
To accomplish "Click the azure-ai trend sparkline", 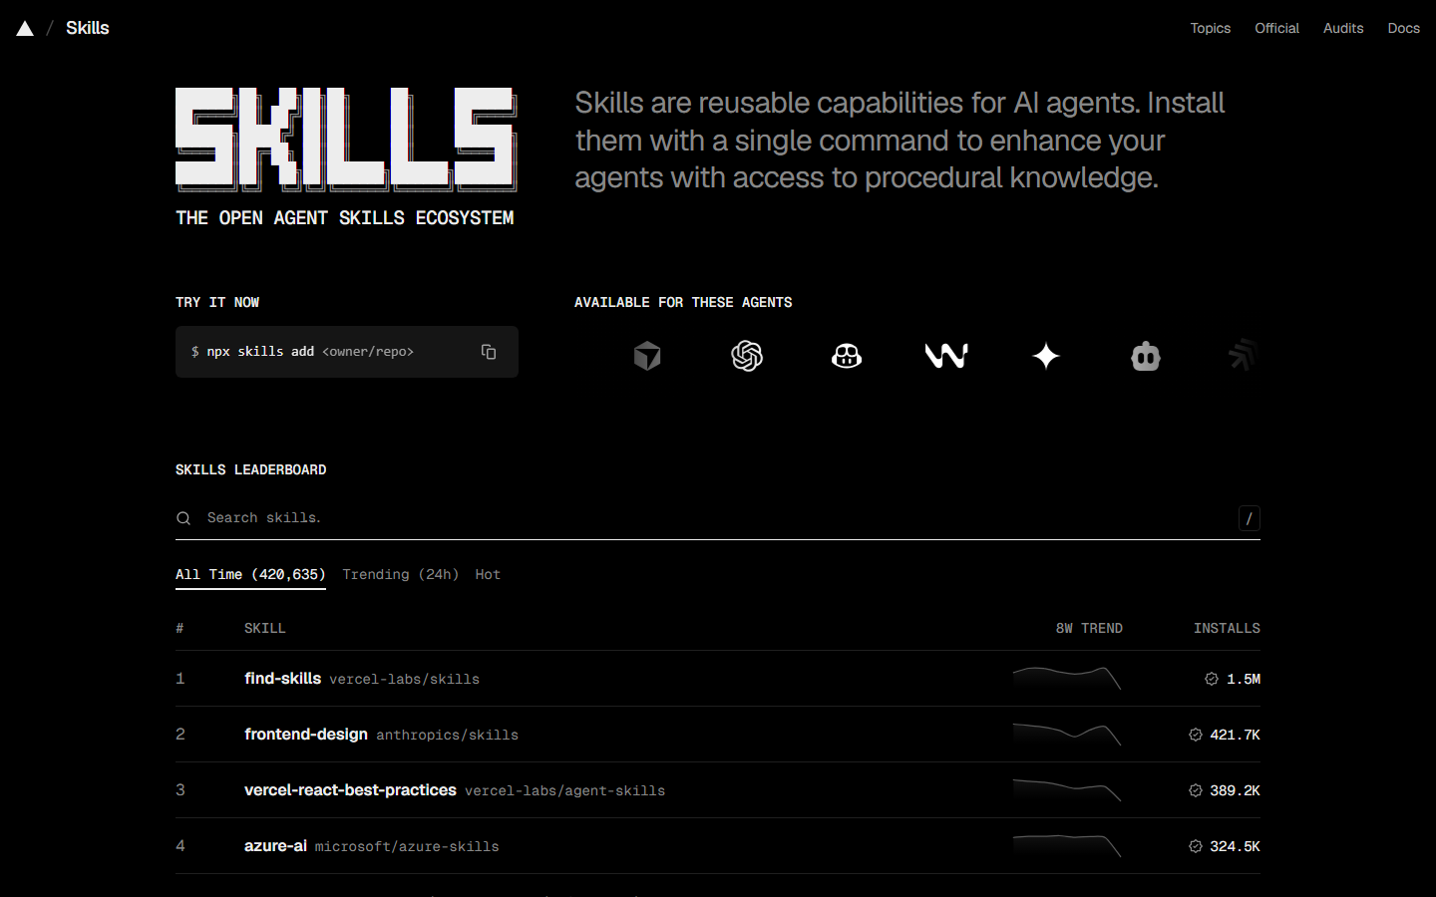I will coord(1067,846).
